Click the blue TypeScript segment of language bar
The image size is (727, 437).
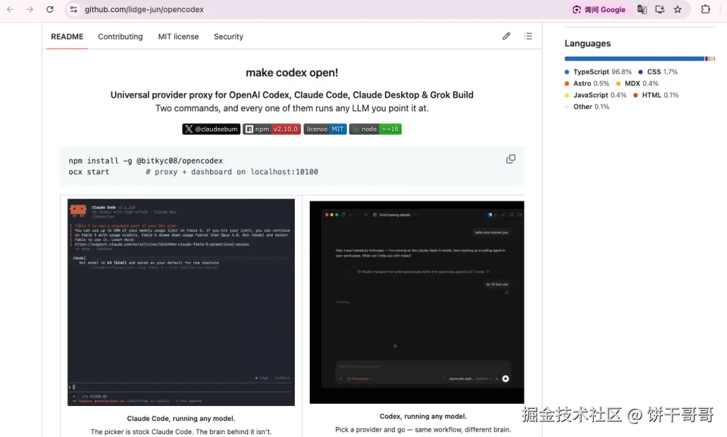coord(634,59)
